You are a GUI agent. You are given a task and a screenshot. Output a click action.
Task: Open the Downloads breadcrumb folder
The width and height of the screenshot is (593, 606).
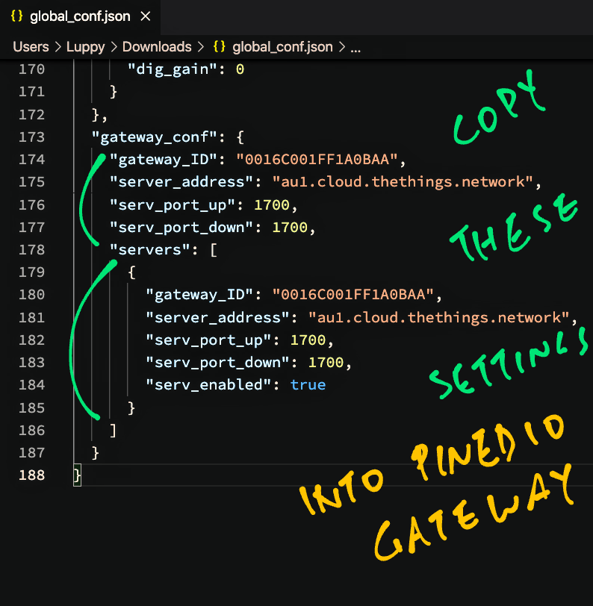click(x=157, y=47)
